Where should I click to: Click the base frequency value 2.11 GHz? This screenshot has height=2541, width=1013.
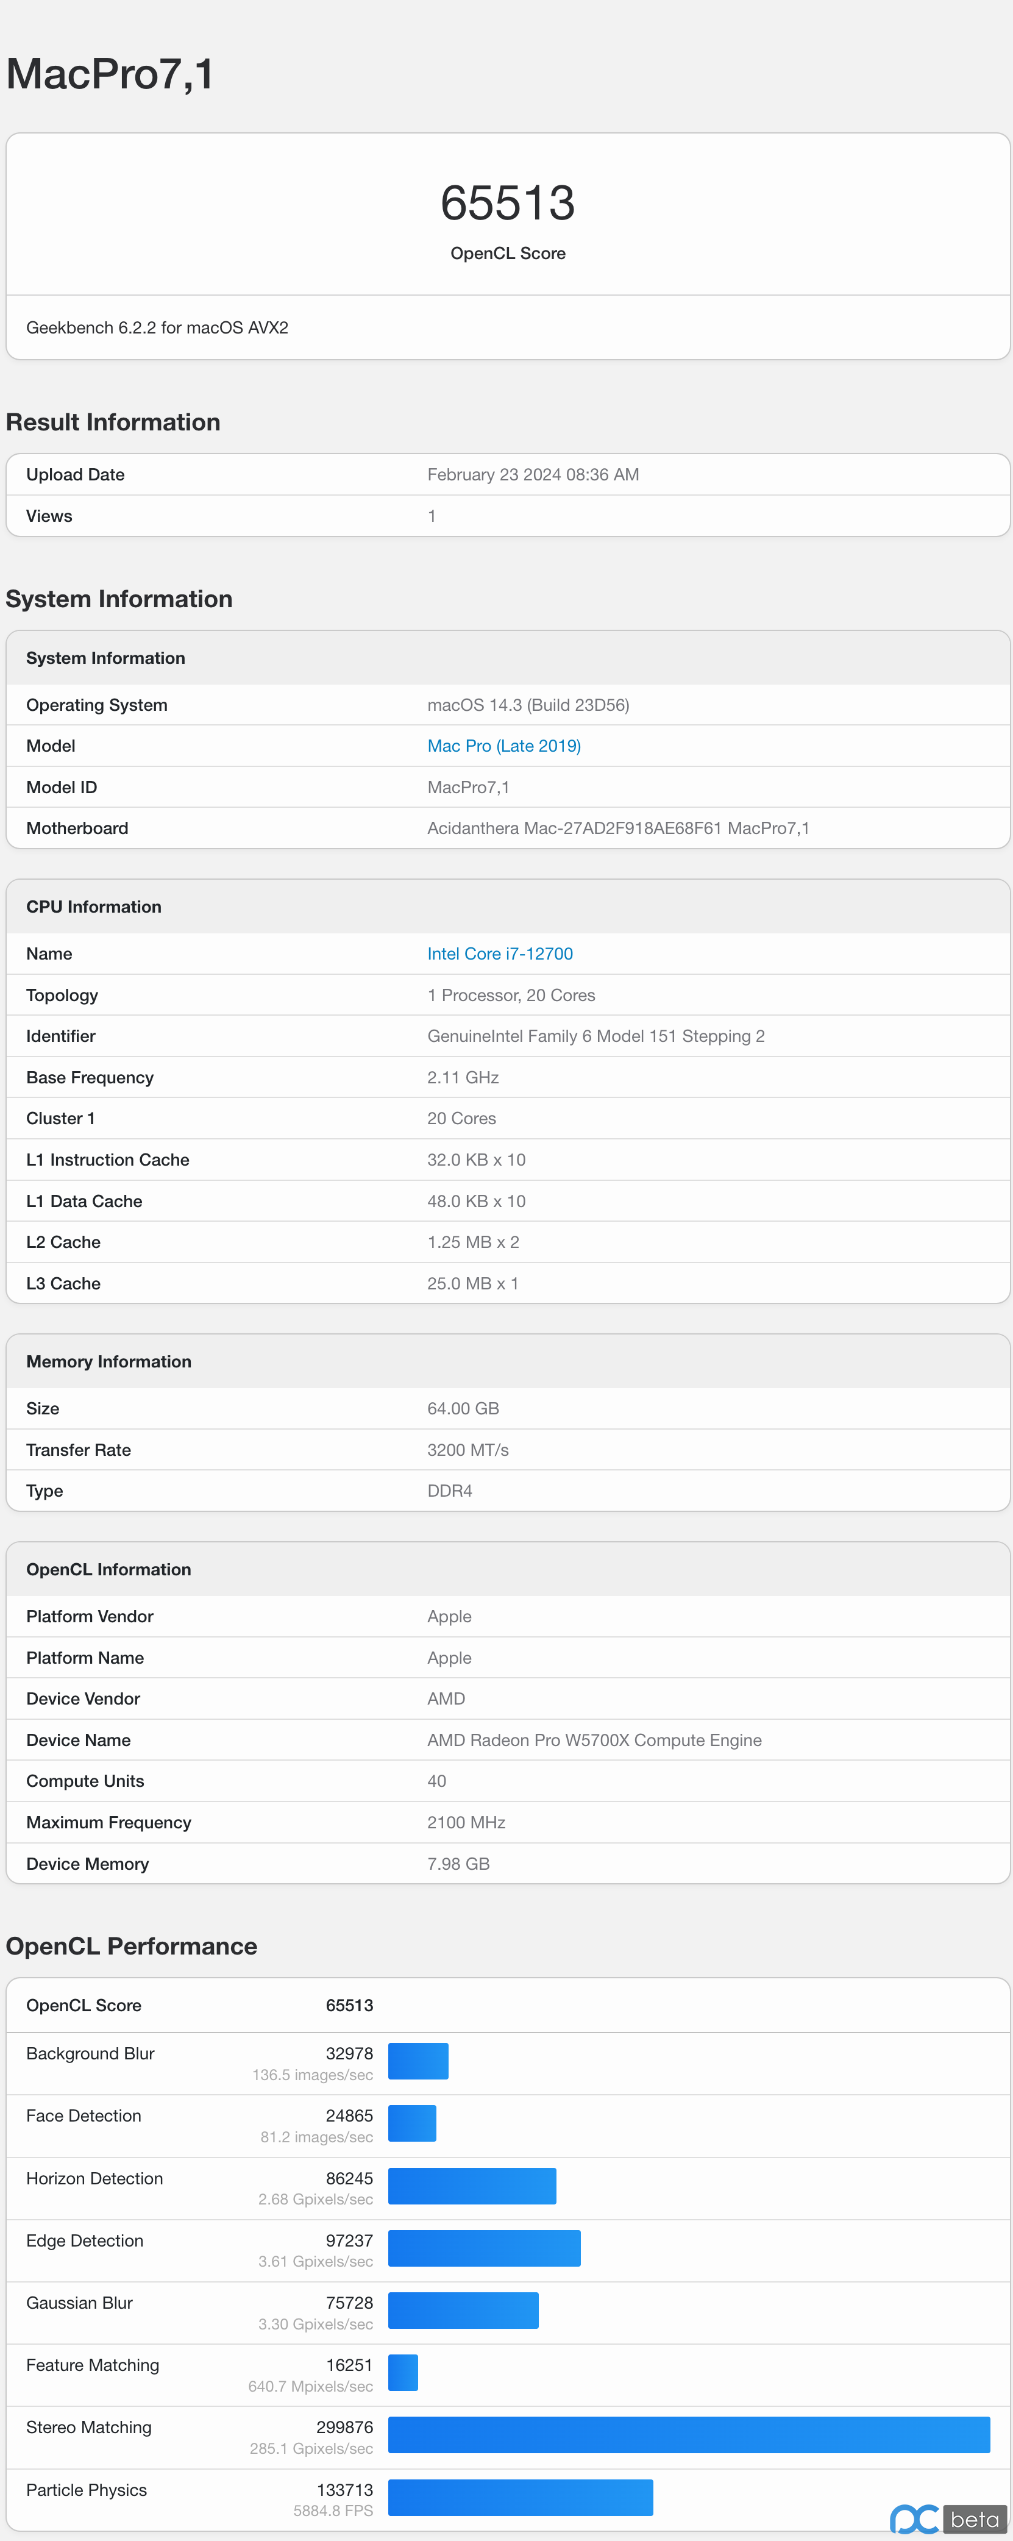point(464,1077)
